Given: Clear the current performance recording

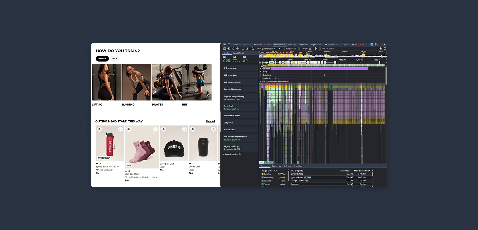Looking at the screenshot, I should 237,48.
